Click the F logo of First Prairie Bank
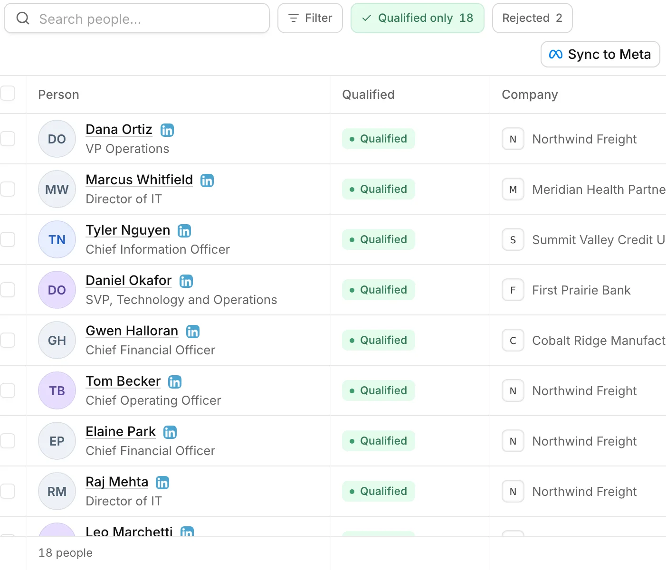Image resolution: width=666 pixels, height=570 pixels. (513, 290)
